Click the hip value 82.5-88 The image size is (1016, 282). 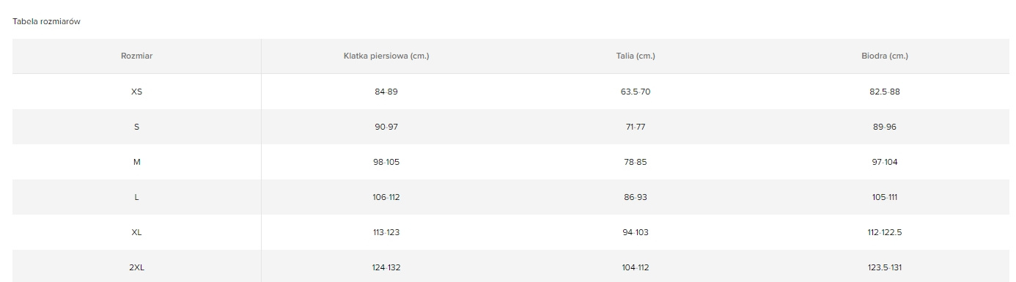(885, 92)
